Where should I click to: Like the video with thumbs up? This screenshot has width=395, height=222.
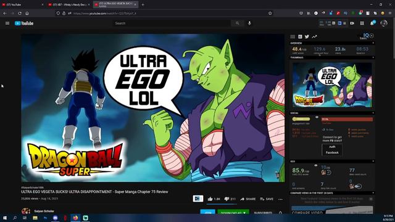(x=214, y=199)
